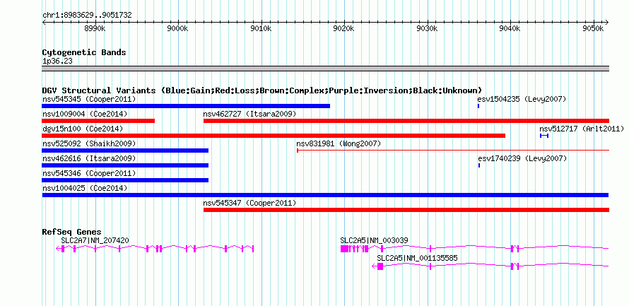Image resolution: width=629 pixels, height=306 pixels.
Task: Click the Cytogenetic Bands track title
Action: (x=84, y=52)
